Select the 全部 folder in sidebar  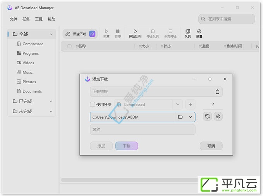click(x=32, y=34)
